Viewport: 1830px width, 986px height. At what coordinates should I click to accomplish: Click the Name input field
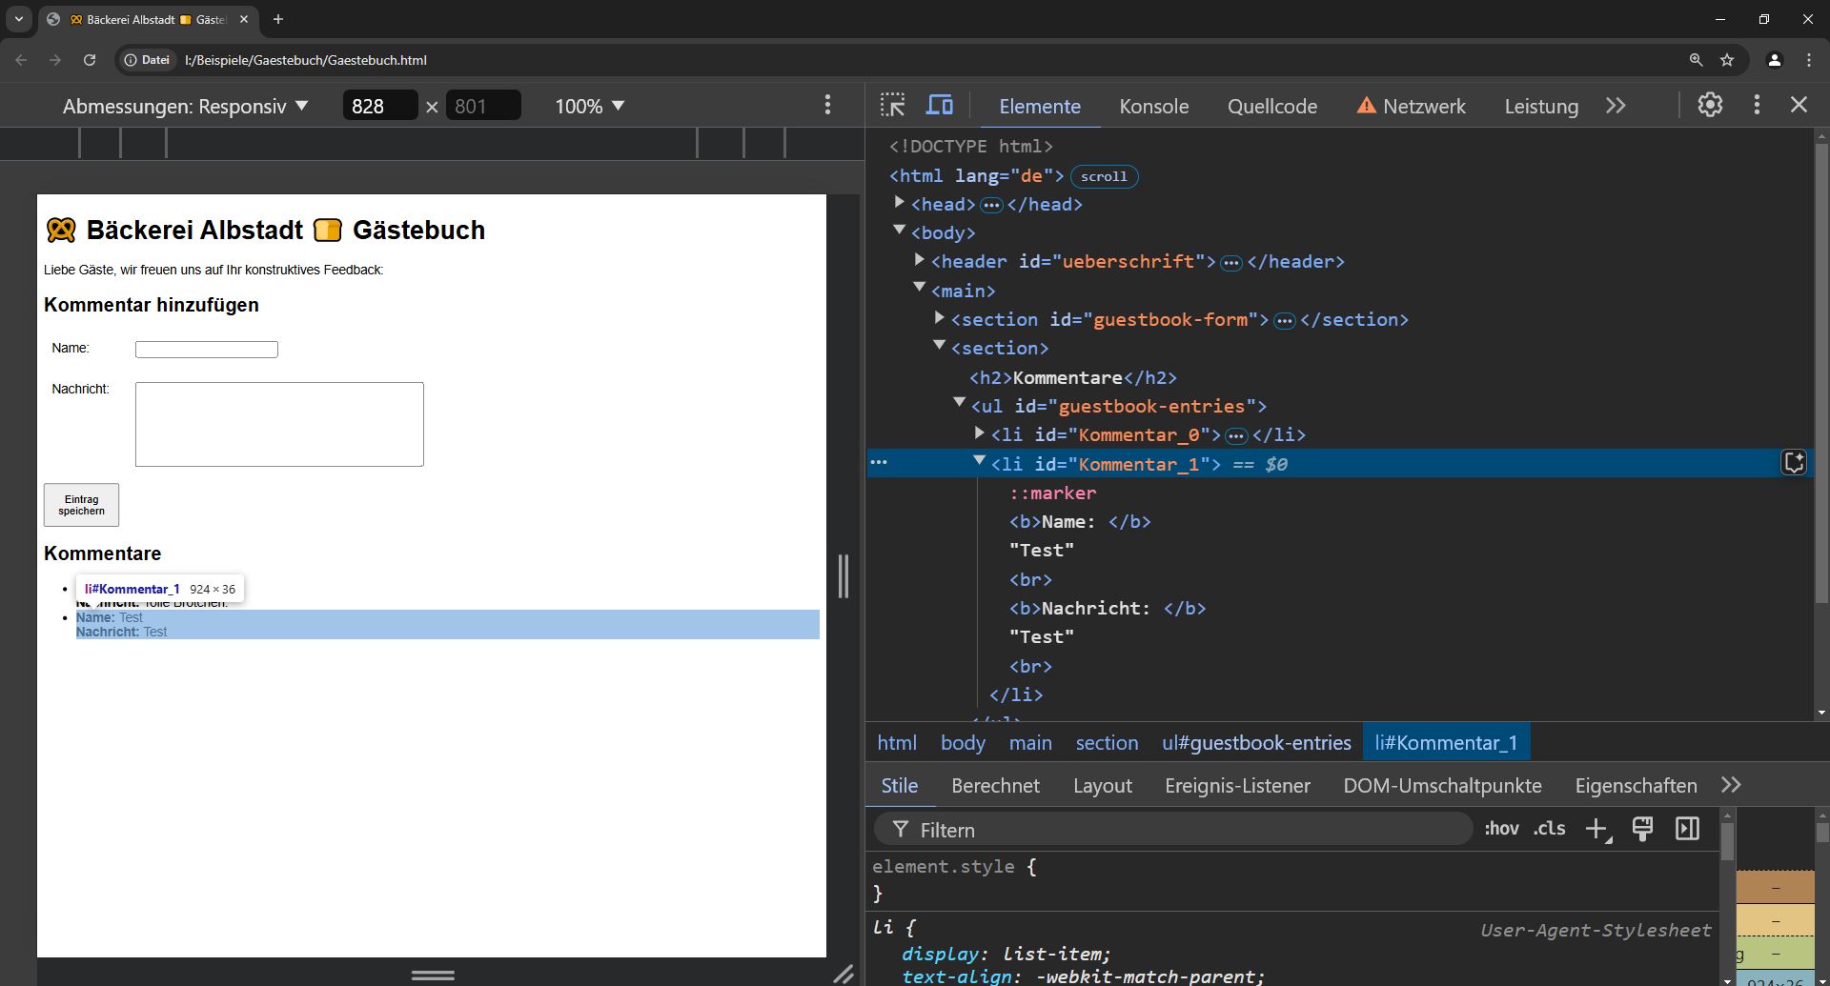click(x=207, y=350)
